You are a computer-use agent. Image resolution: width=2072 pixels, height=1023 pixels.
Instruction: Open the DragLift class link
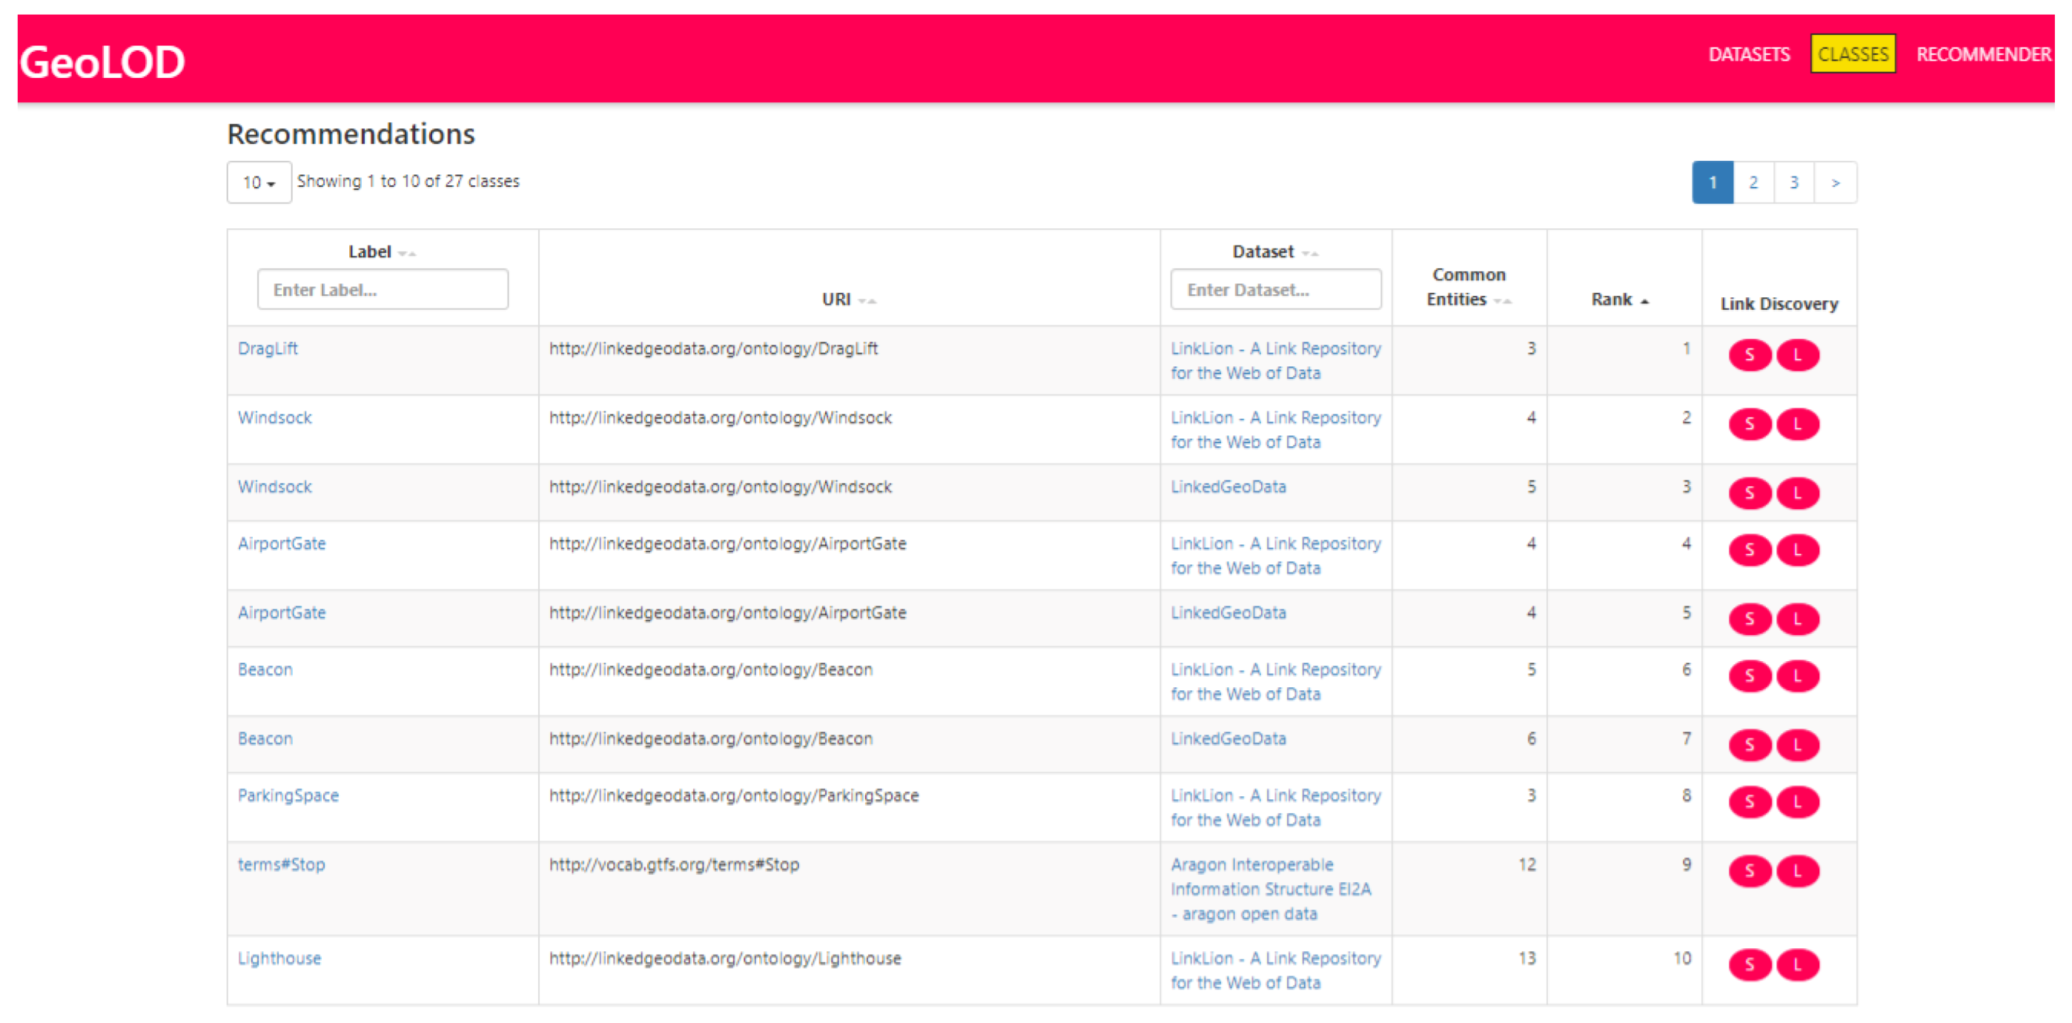click(268, 348)
